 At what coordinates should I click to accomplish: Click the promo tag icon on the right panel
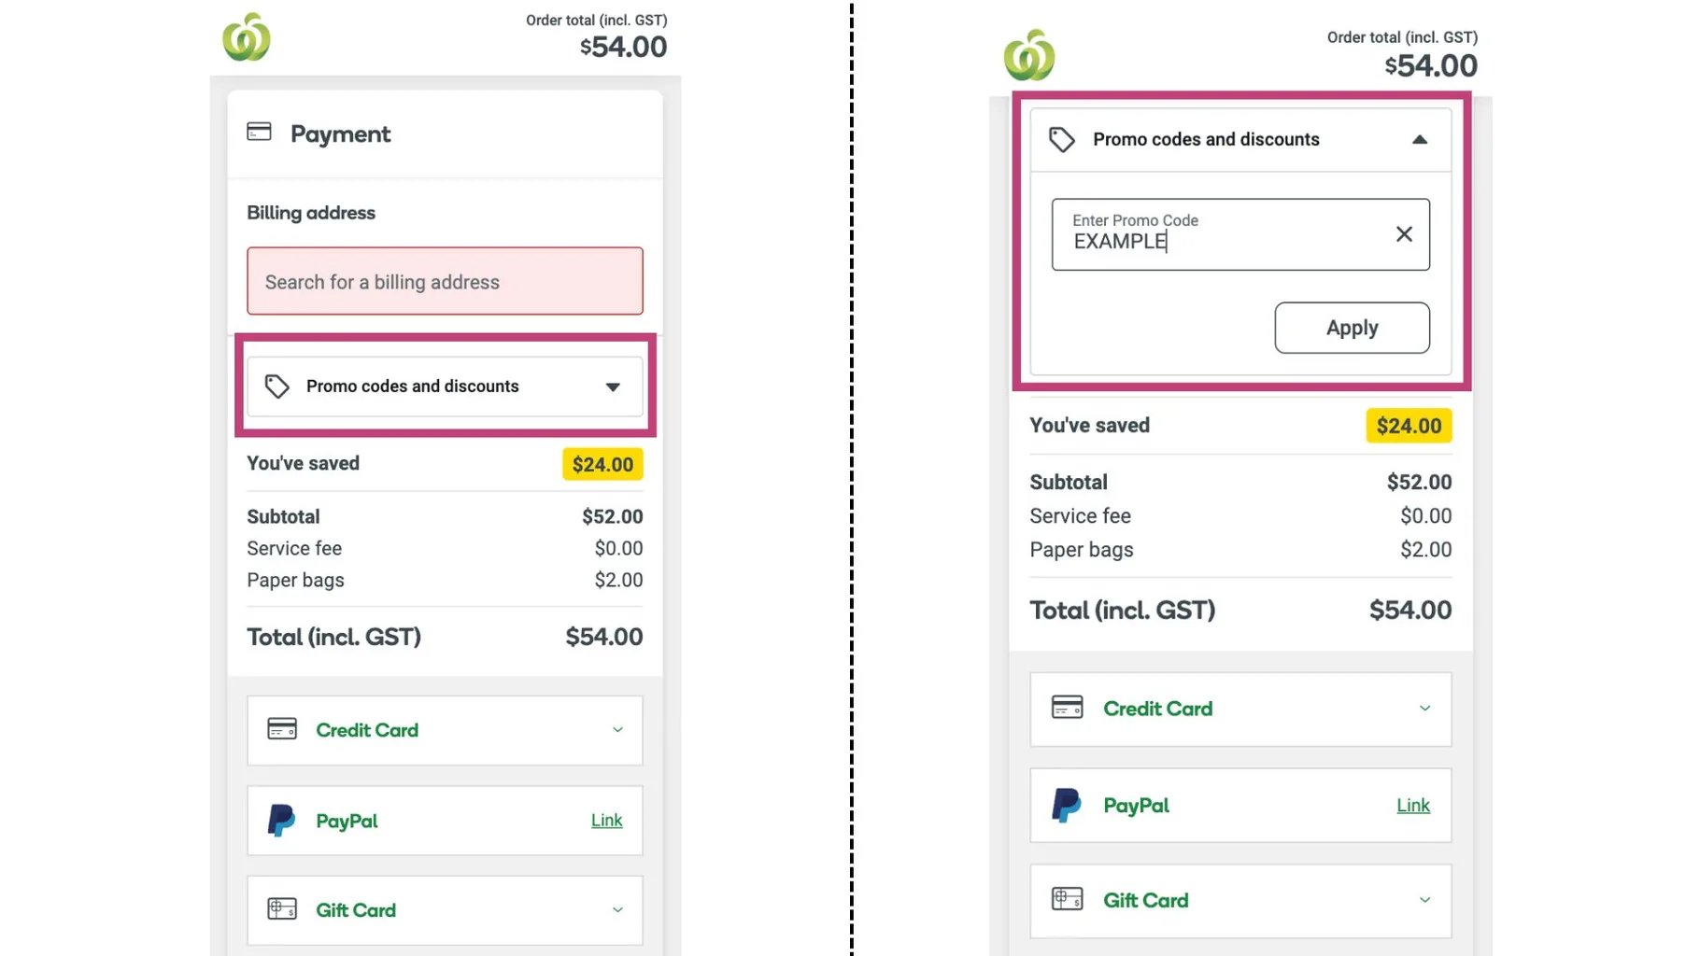1061,138
